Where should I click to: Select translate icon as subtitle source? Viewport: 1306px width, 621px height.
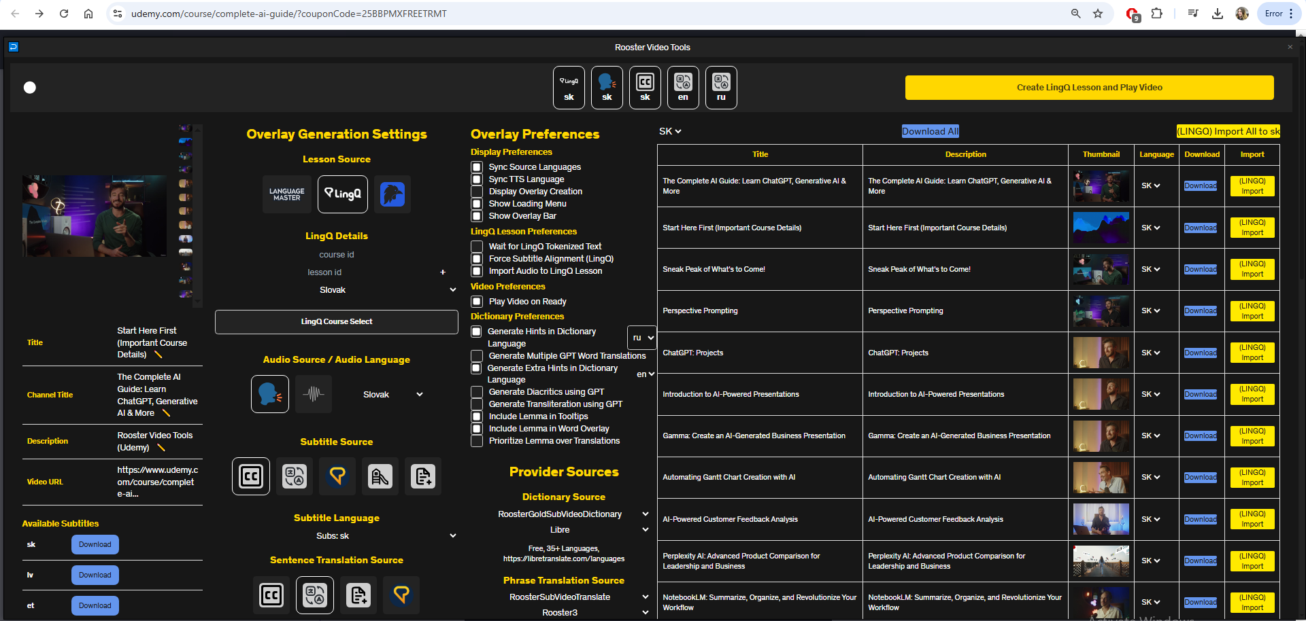pyautogui.click(x=295, y=476)
